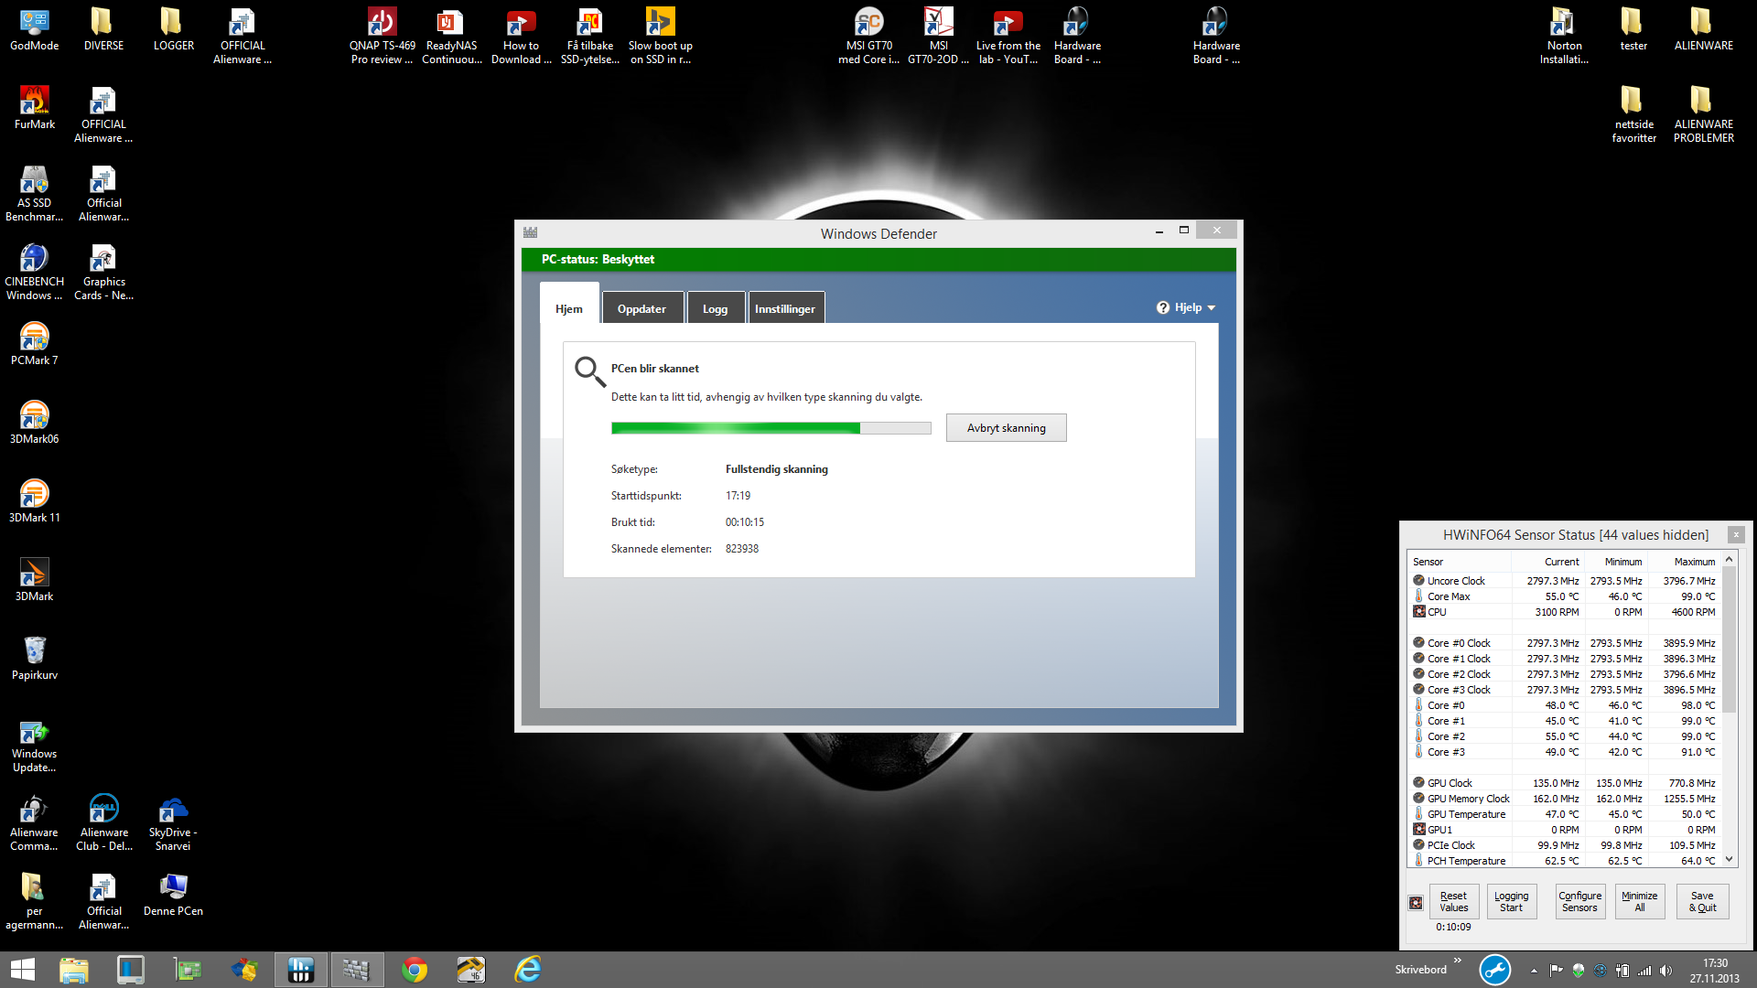Open the tester folder
The height and width of the screenshot is (988, 1757).
coord(1633,30)
